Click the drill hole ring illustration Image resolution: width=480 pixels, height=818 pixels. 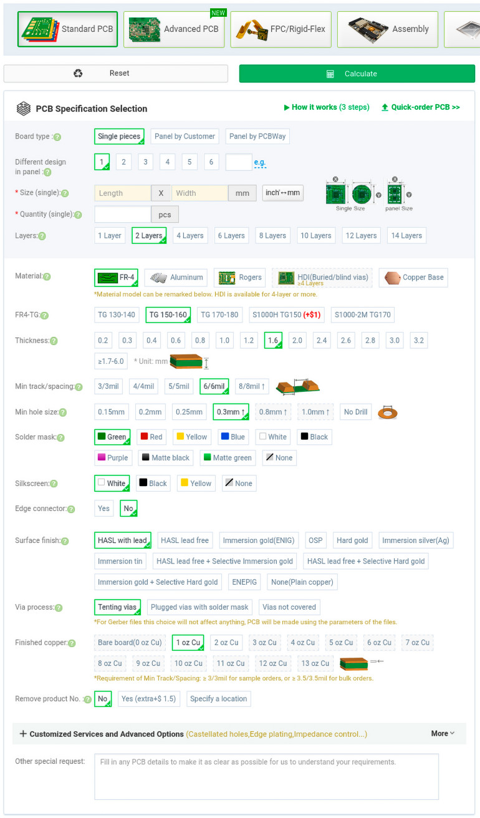point(388,412)
